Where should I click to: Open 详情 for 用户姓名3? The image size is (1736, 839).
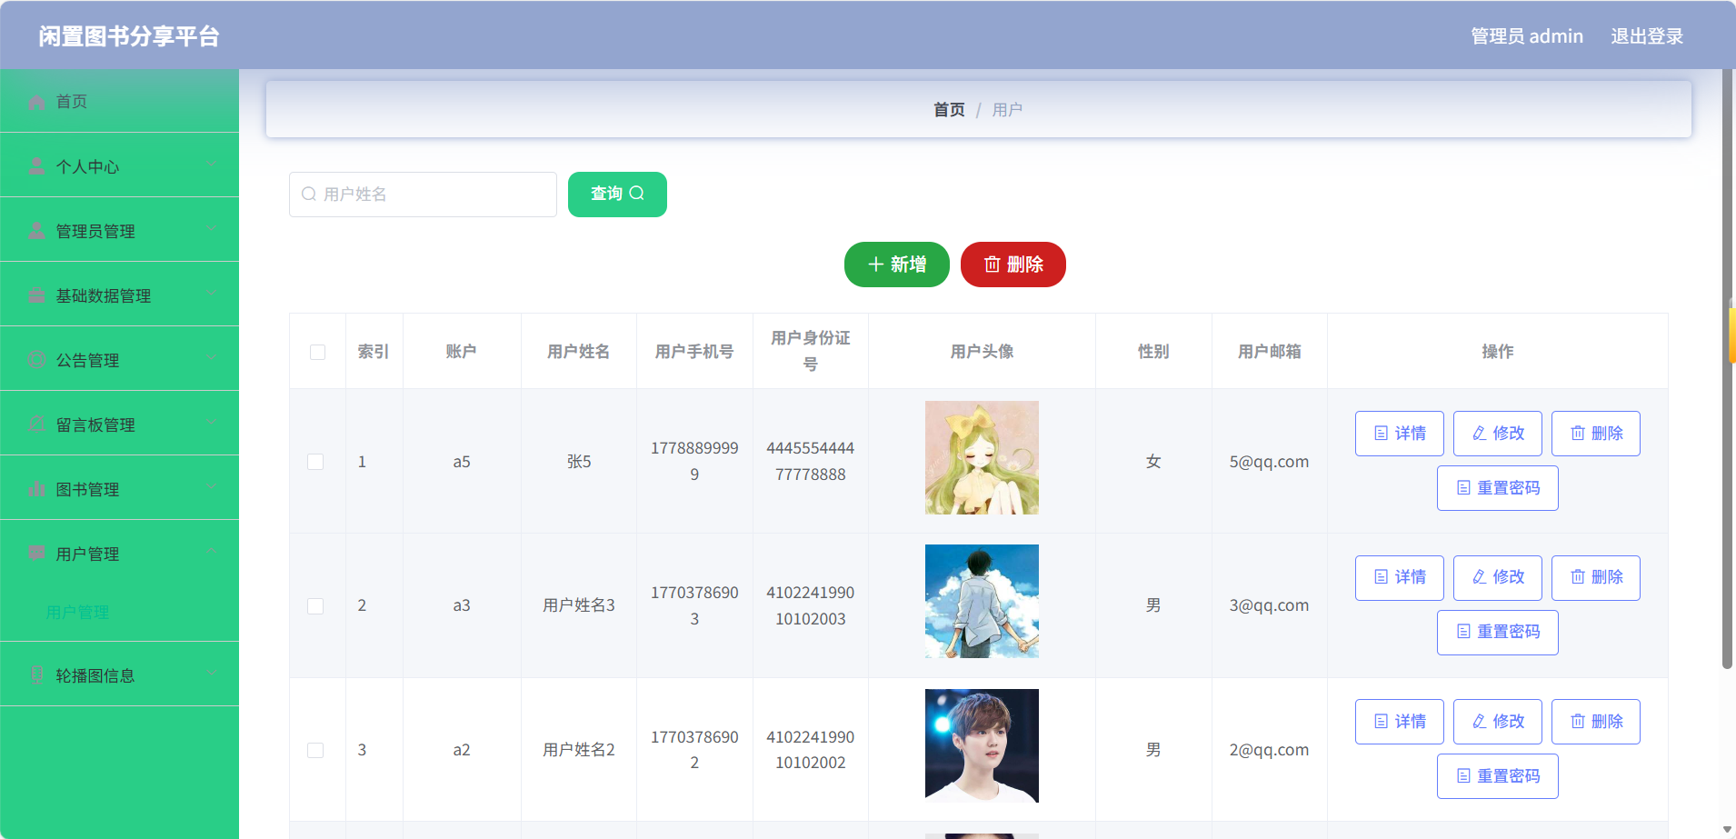1400,578
